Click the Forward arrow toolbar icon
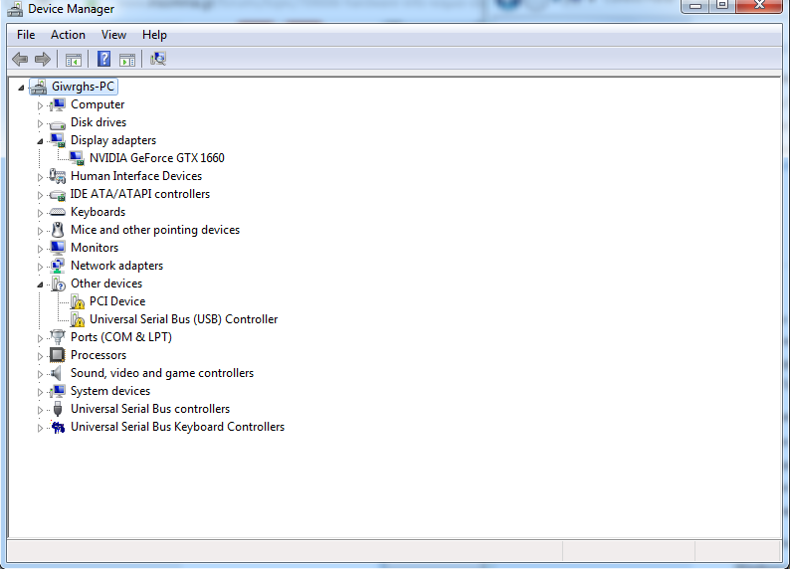The image size is (790, 569). [x=43, y=60]
